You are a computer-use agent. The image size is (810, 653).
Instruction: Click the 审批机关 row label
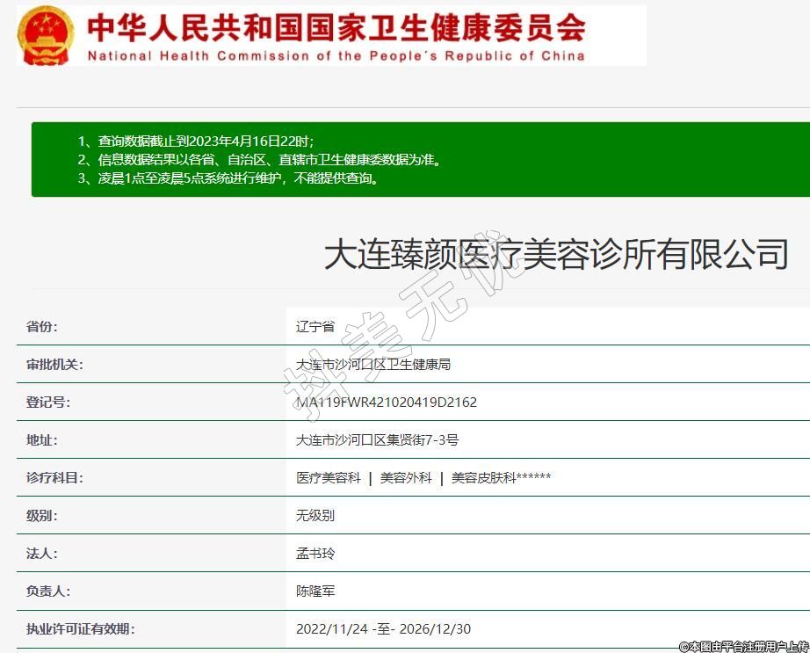54,365
